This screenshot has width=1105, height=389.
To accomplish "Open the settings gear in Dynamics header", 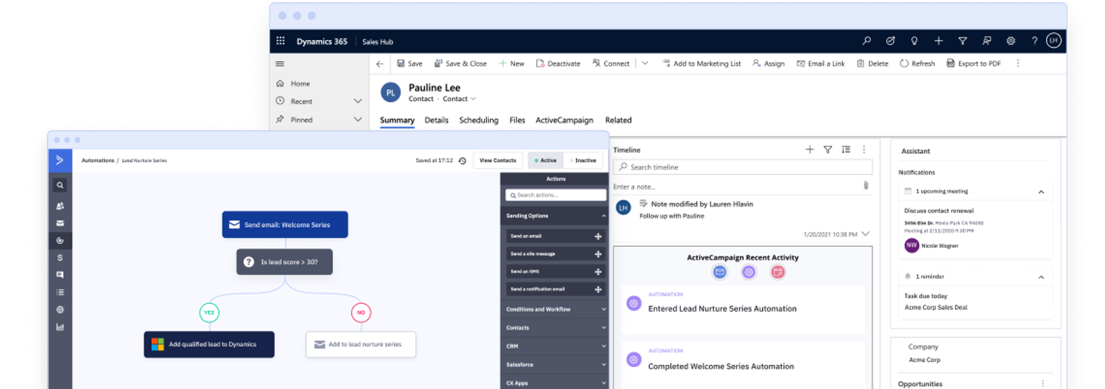I will (1010, 41).
